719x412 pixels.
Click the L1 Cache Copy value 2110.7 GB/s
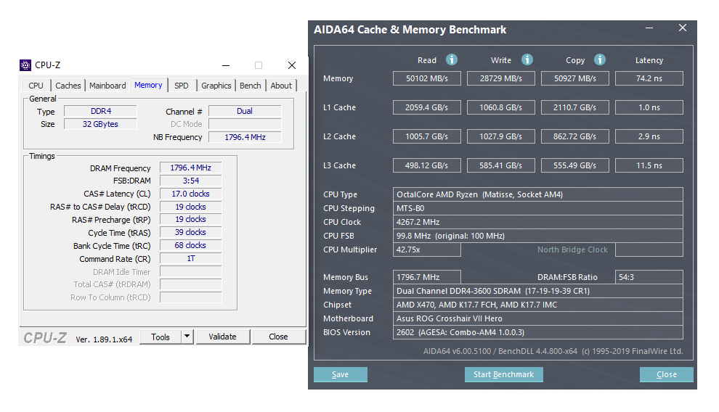(575, 107)
